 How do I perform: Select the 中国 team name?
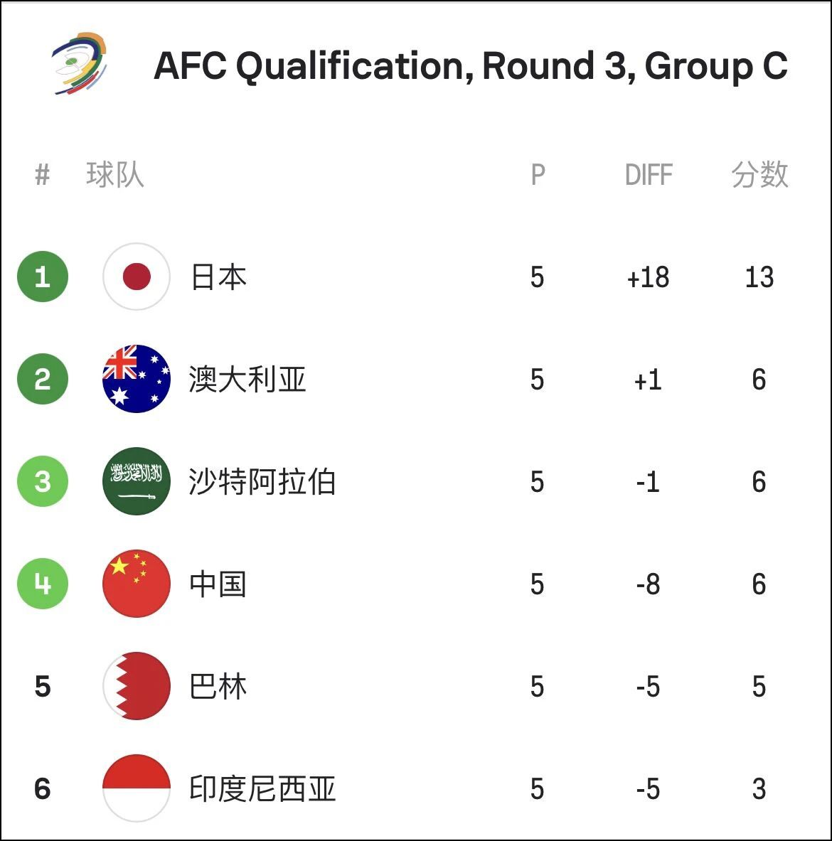[218, 584]
